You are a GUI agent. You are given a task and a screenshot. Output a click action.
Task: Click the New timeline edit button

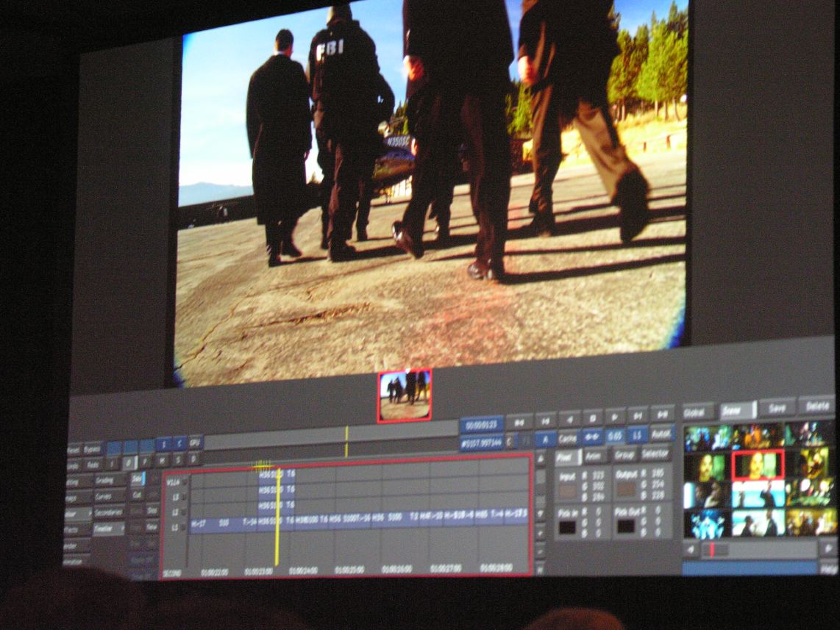(153, 527)
